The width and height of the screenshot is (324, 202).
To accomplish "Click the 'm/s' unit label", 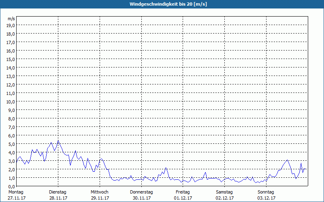I will (11, 19).
